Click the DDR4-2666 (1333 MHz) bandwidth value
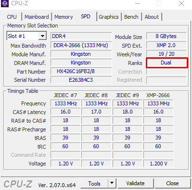The image size is (192, 190). pyautogui.click(x=81, y=45)
